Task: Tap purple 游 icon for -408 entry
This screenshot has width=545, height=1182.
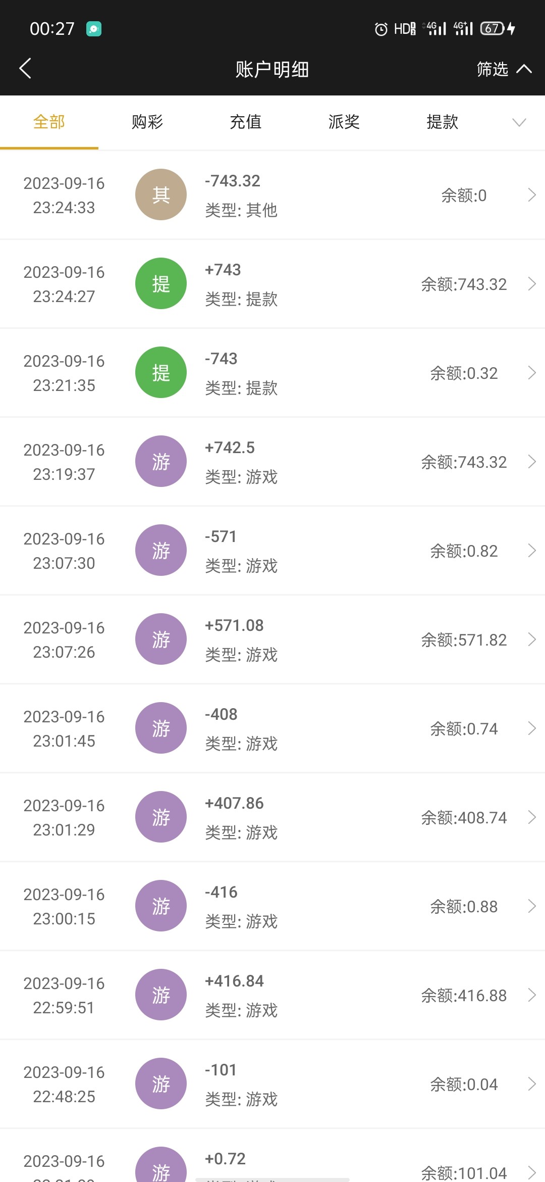Action: [x=161, y=728]
